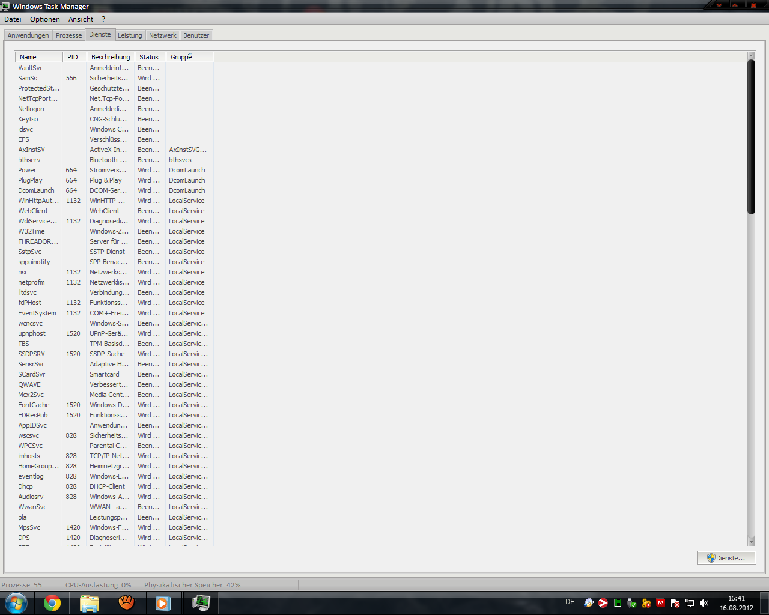The width and height of the screenshot is (769, 615).
Task: Switch to the Benutzer tab
Action: pos(196,35)
